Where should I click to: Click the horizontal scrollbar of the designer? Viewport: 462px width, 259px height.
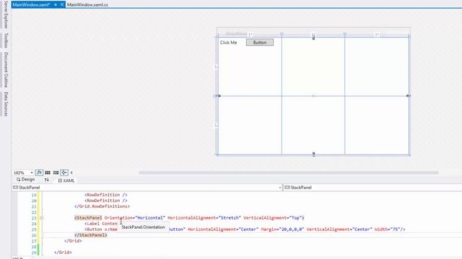pos(289,173)
